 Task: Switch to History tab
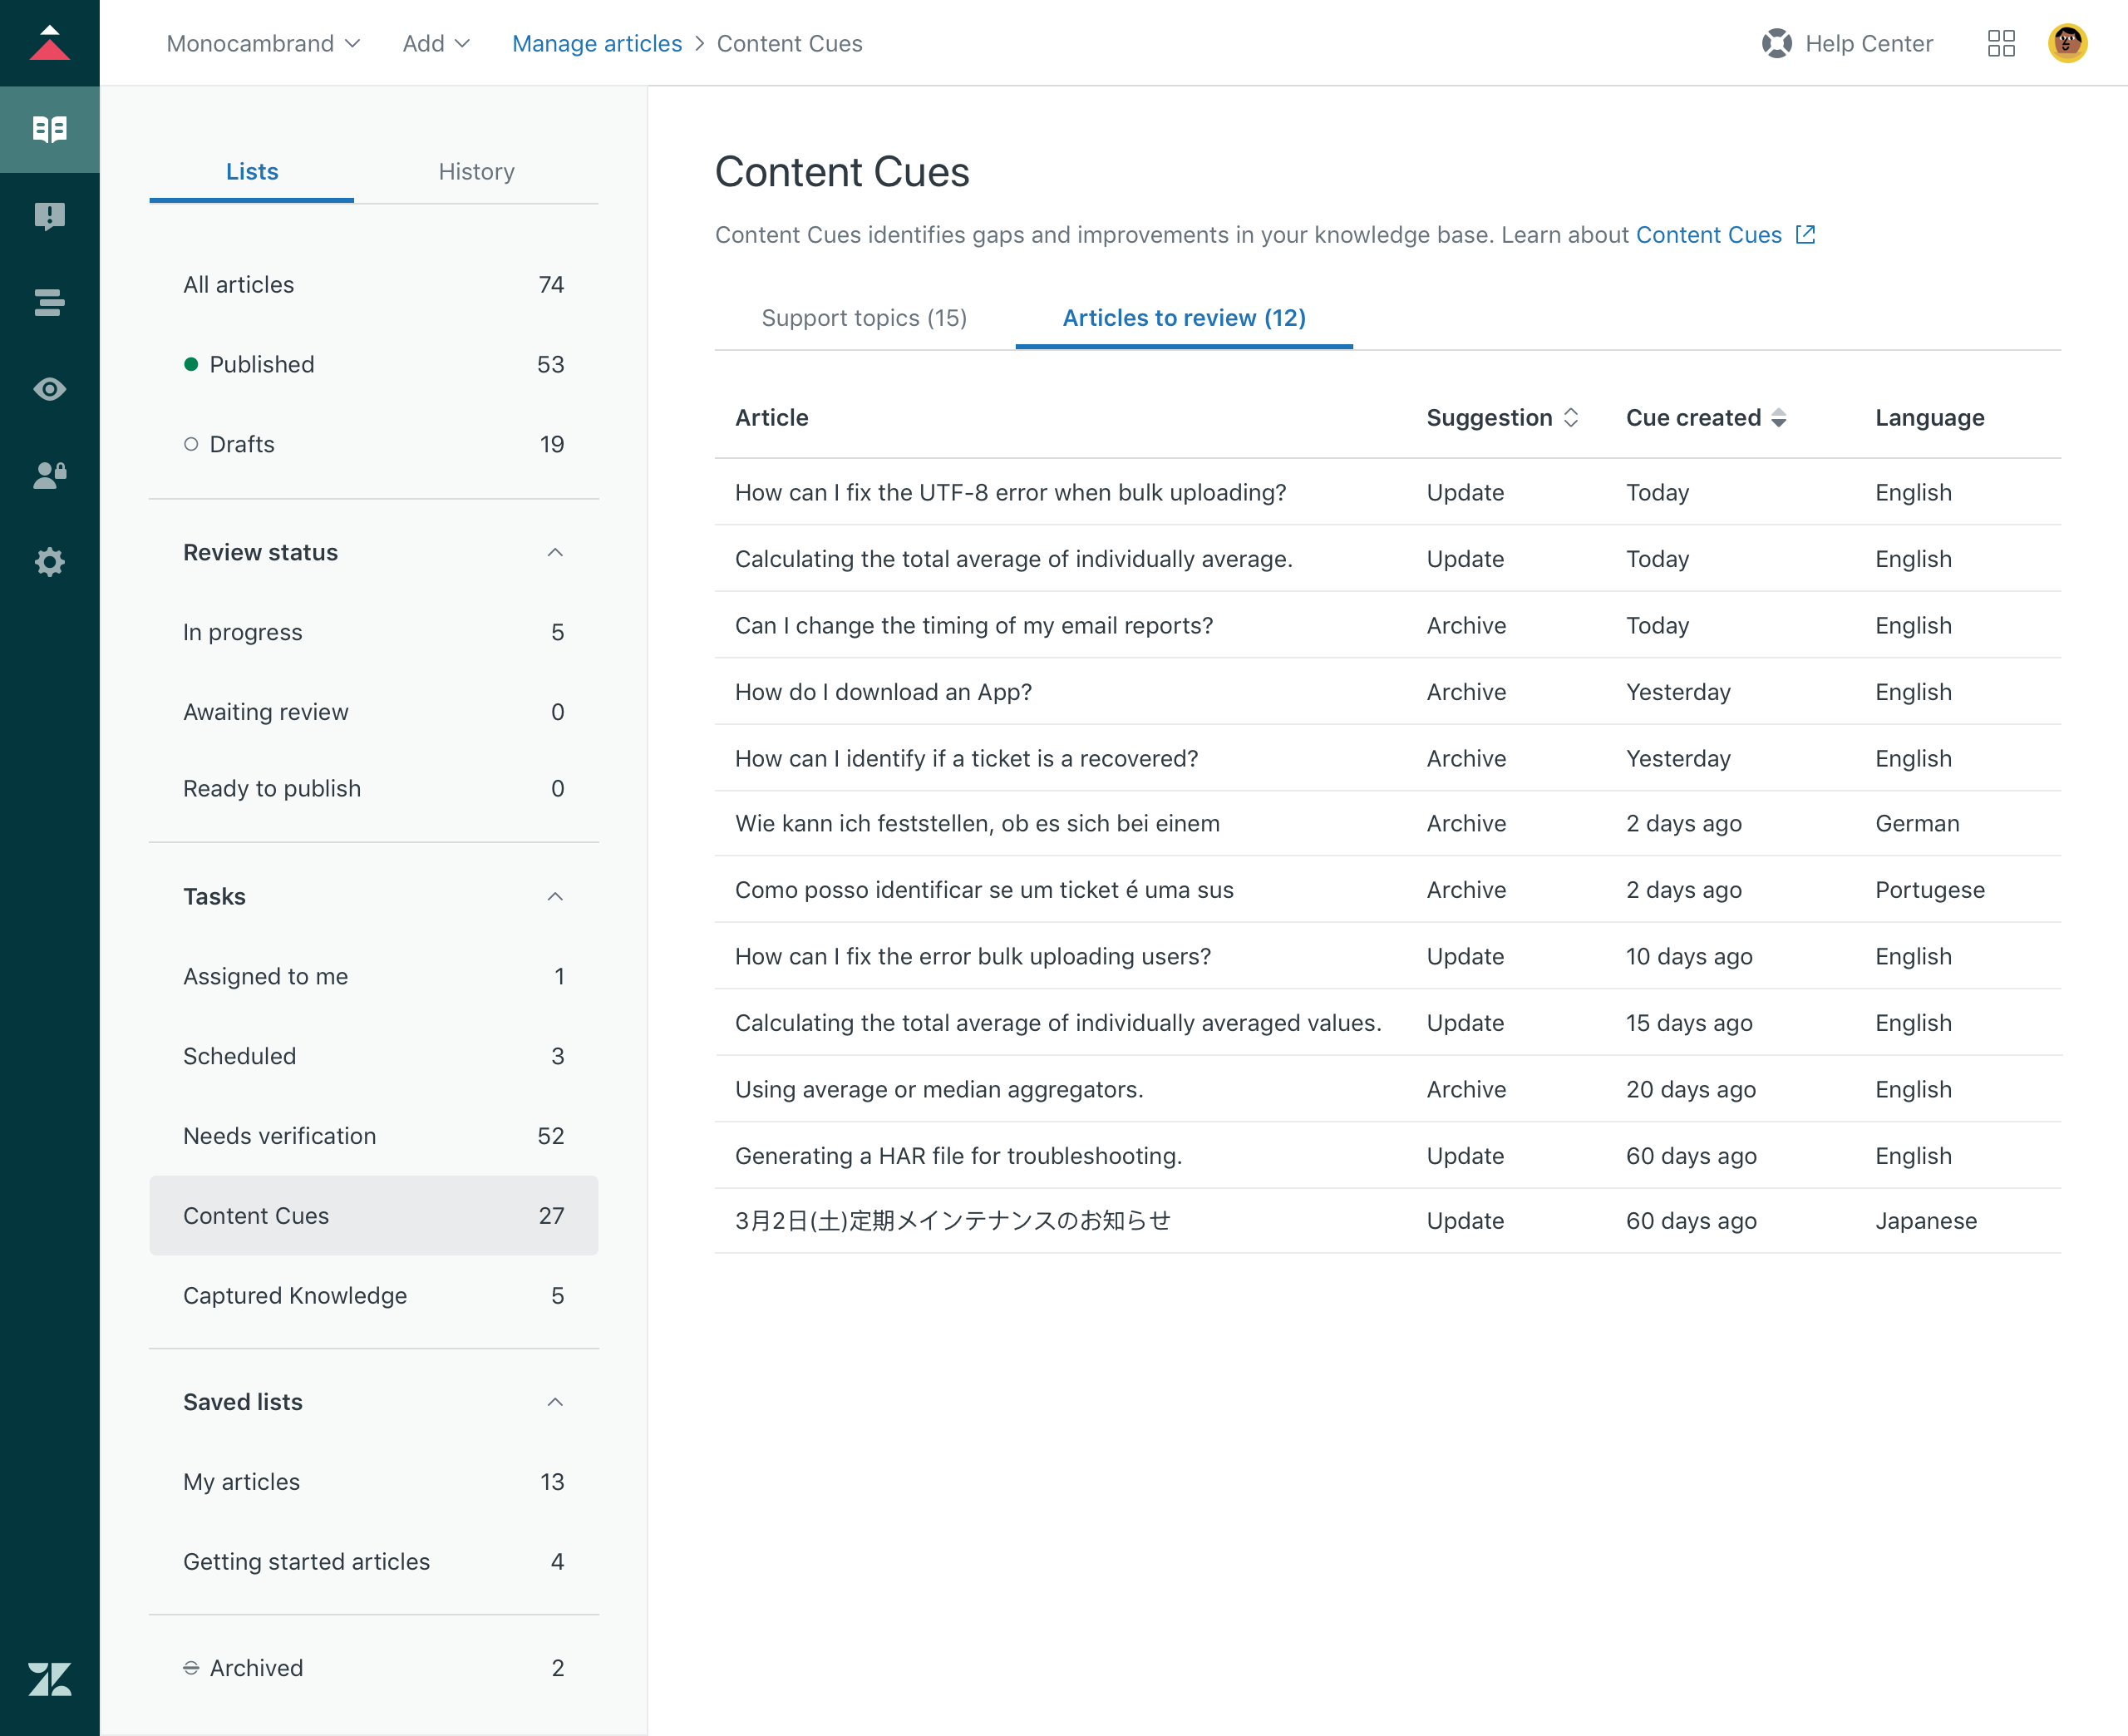tap(475, 170)
